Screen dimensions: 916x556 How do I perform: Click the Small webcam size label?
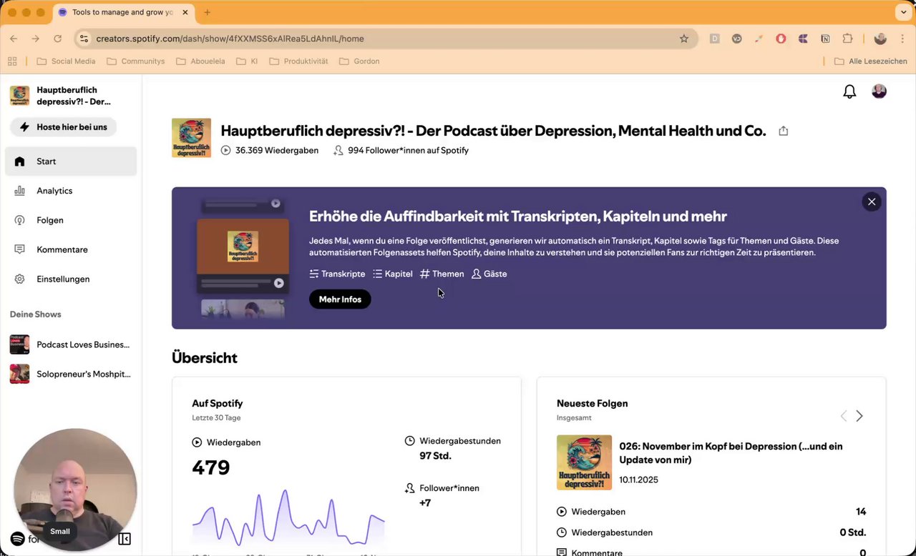tap(60, 531)
